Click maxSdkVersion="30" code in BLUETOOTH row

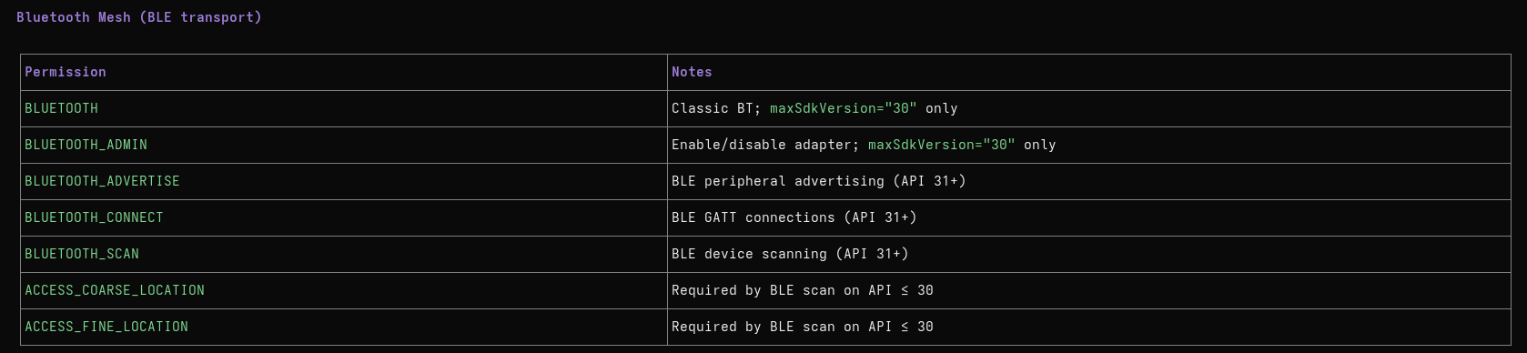click(844, 108)
